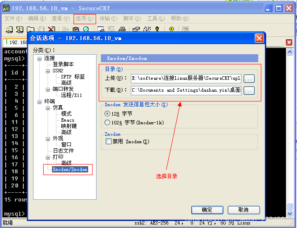Collapse the 仿真 tree node

48,108
